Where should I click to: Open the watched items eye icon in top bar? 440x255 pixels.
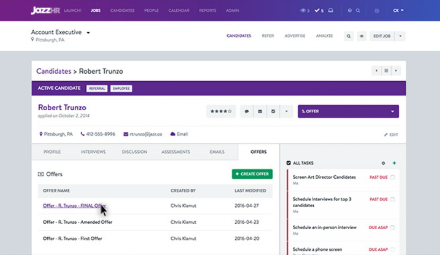click(x=303, y=10)
